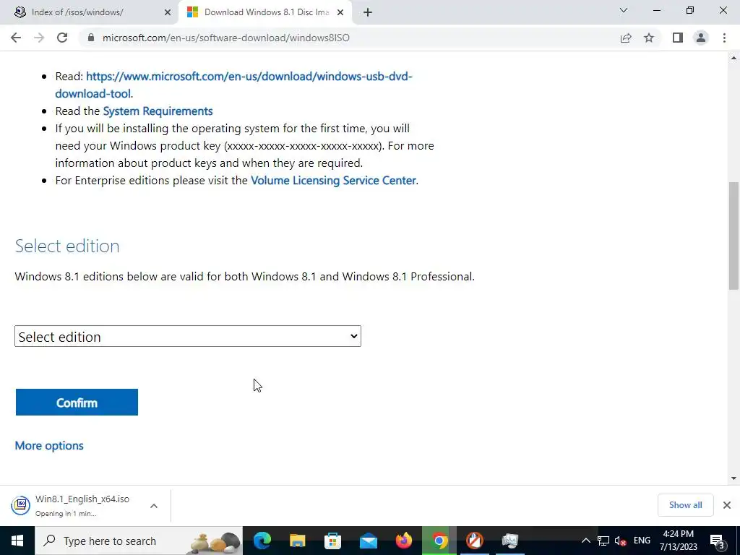Launch Microsoft Edge from taskbar
Screen dimensions: 740x555
[x=262, y=541]
